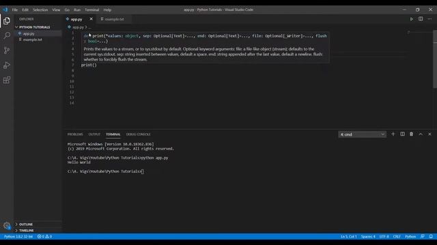
Task: Show errors and warnings count
Action: (x=44, y=236)
